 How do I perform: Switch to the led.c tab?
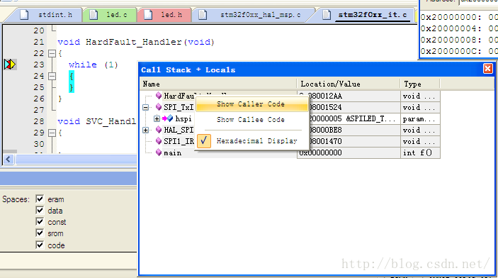click(x=110, y=15)
